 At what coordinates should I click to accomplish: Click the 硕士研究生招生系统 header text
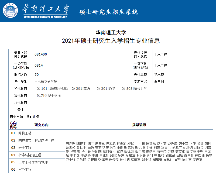109,12
